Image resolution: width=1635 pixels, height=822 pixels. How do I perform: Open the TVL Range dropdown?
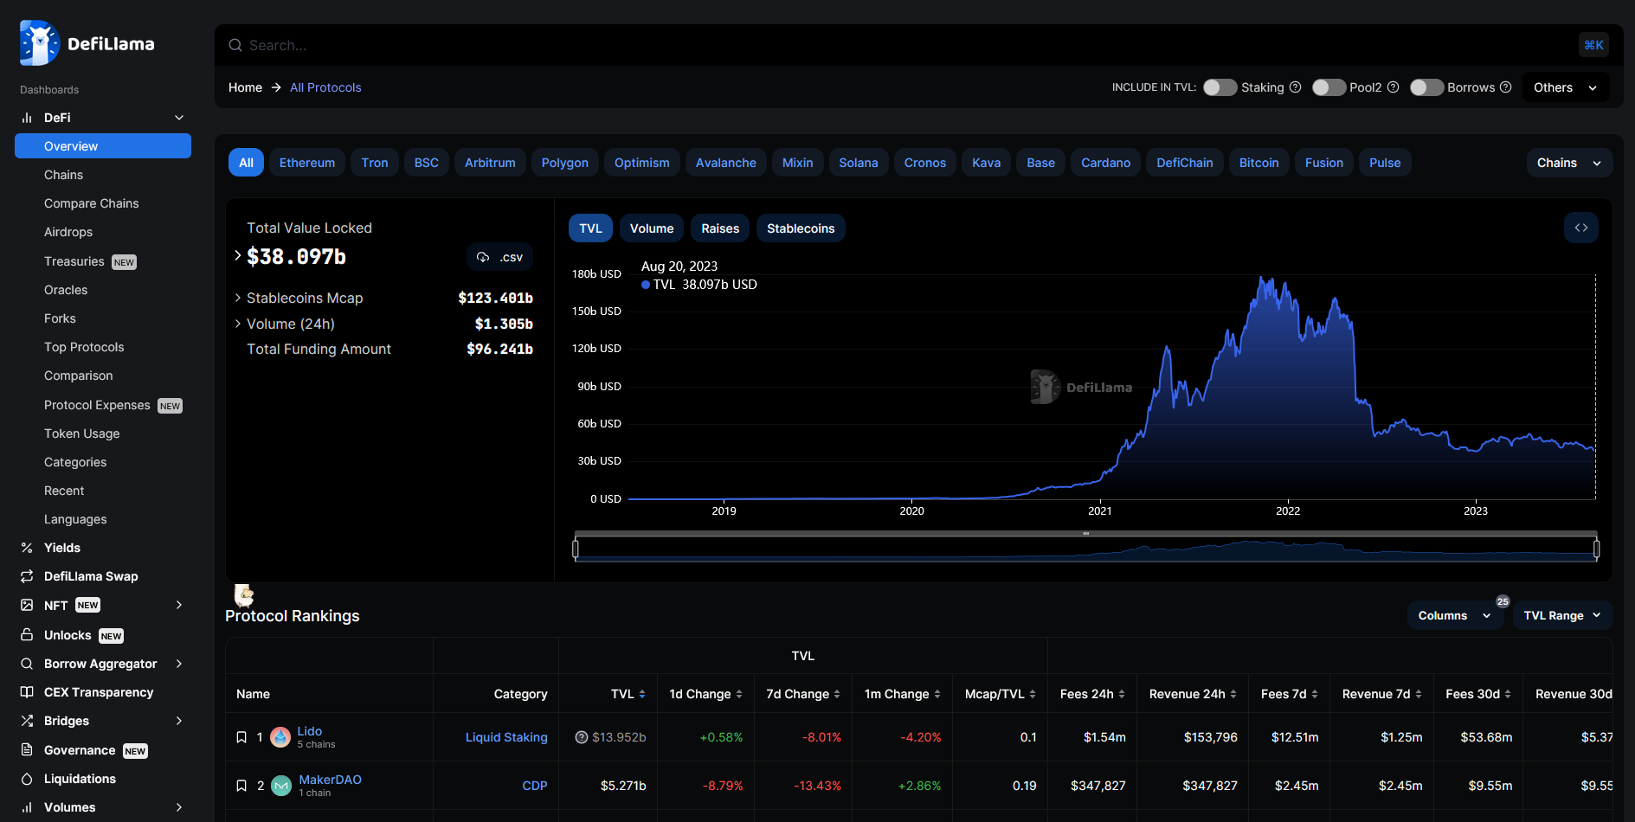click(1561, 615)
